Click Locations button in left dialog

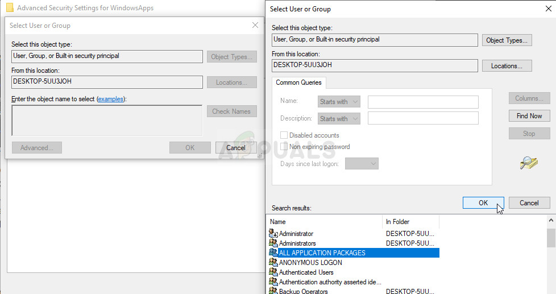pos(232,82)
